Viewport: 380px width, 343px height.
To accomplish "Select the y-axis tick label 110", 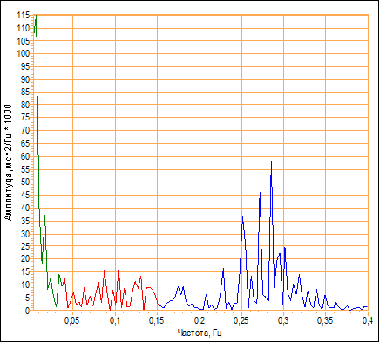I will 24,28.
